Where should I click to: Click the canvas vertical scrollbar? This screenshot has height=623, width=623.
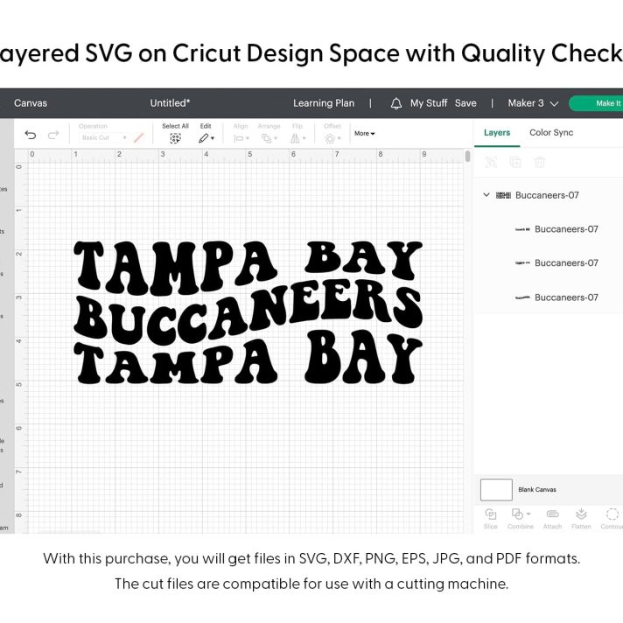point(467,156)
